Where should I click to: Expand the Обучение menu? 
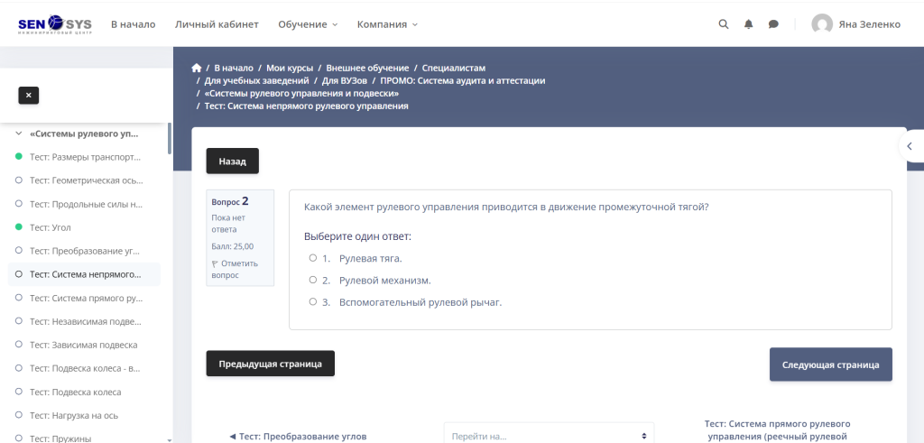pos(308,24)
